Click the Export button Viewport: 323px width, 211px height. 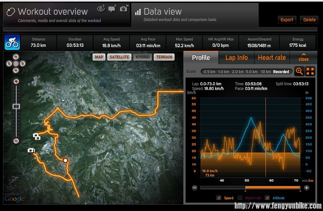(x=287, y=20)
